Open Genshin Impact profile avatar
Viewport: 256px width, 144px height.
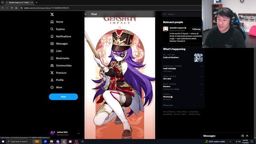point(166,29)
